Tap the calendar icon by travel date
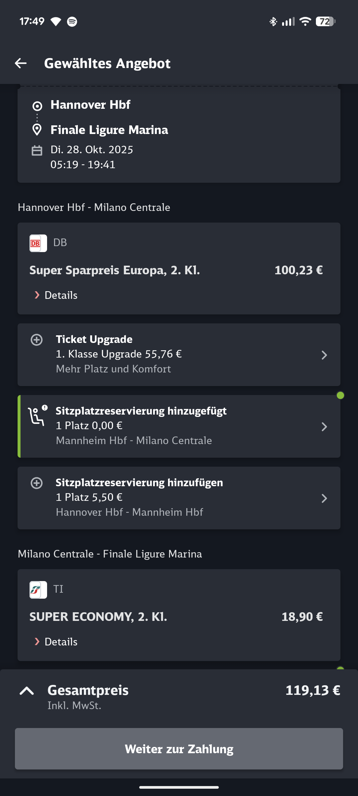 (x=37, y=150)
